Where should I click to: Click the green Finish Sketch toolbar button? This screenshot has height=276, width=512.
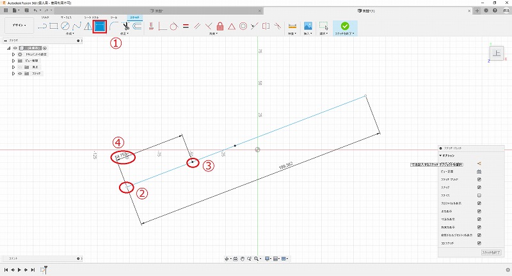[x=345, y=26]
